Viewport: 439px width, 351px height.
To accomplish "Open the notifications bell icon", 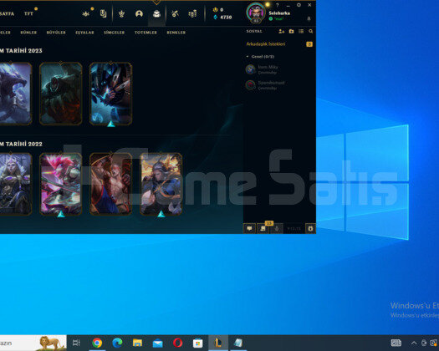I will point(309,18).
